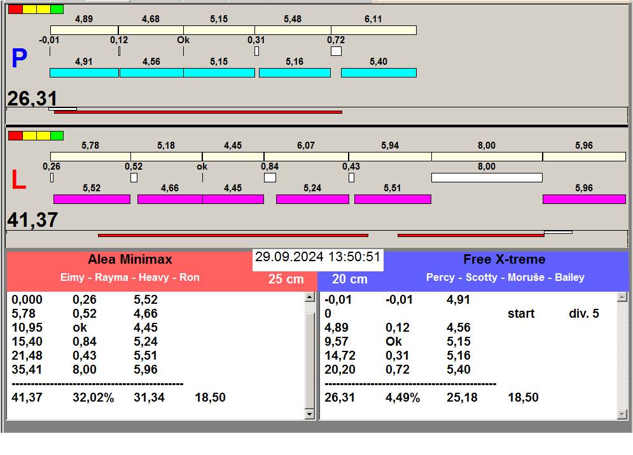The image size is (633, 455).
Task: Click the 25 cm jump height label
Action: [x=286, y=279]
